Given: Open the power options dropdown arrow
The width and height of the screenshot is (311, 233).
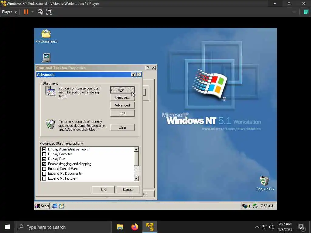Looking at the screenshot, I should (32, 12).
